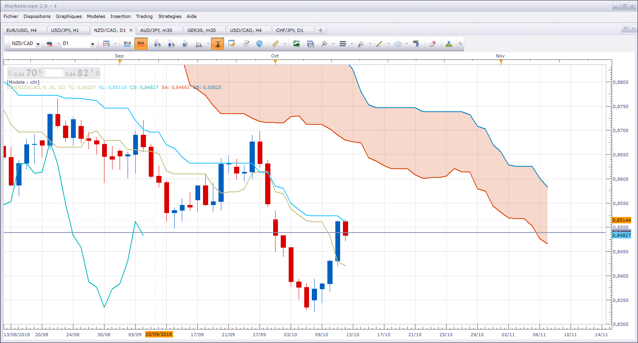Click the refresh view eye icon

[246, 44]
